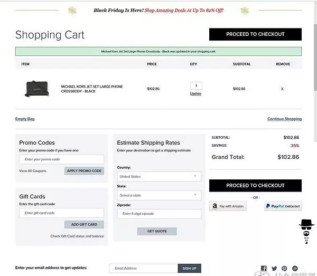Open the Michael Kors bag thumbnail
This screenshot has height=276, width=317.
37,89
